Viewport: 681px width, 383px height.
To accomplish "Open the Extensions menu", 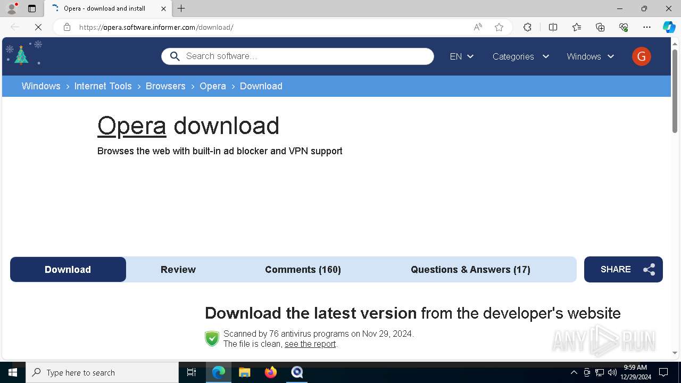I will click(527, 27).
